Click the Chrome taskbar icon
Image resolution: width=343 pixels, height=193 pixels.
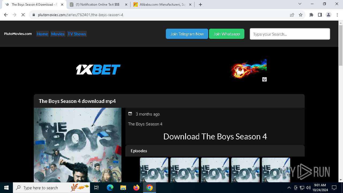click(150, 188)
